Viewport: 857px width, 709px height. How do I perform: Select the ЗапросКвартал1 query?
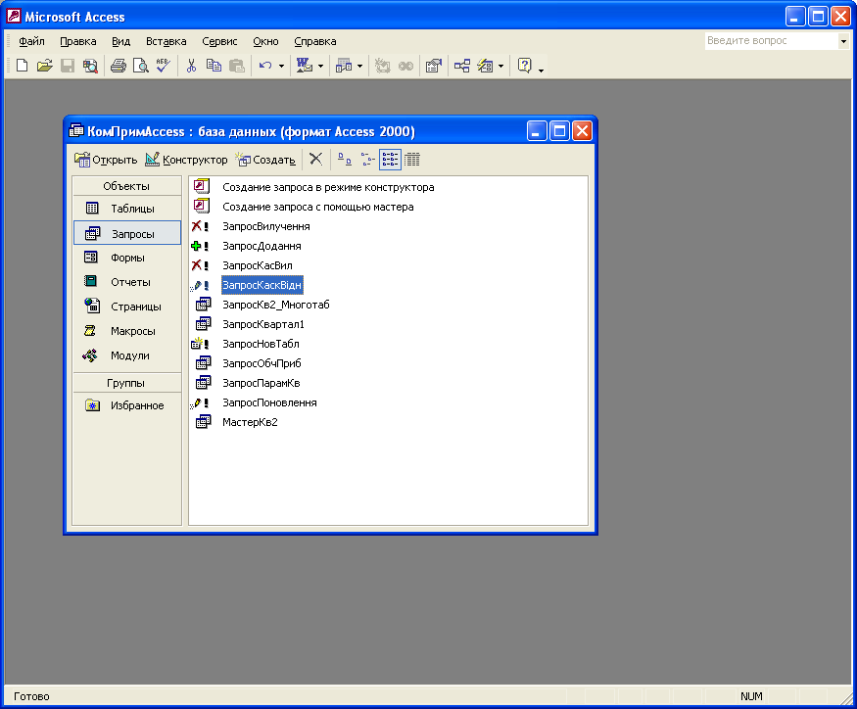pyautogui.click(x=262, y=325)
